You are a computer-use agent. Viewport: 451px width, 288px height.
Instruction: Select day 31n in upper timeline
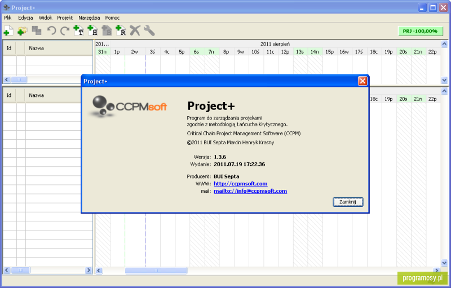[x=103, y=52]
